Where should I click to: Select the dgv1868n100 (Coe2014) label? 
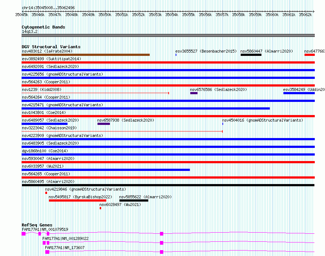tap(45, 151)
